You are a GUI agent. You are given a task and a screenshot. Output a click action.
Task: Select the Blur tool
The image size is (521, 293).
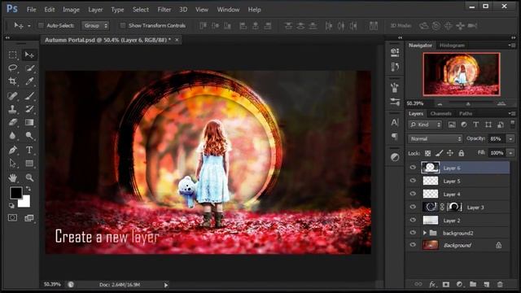[x=13, y=136]
